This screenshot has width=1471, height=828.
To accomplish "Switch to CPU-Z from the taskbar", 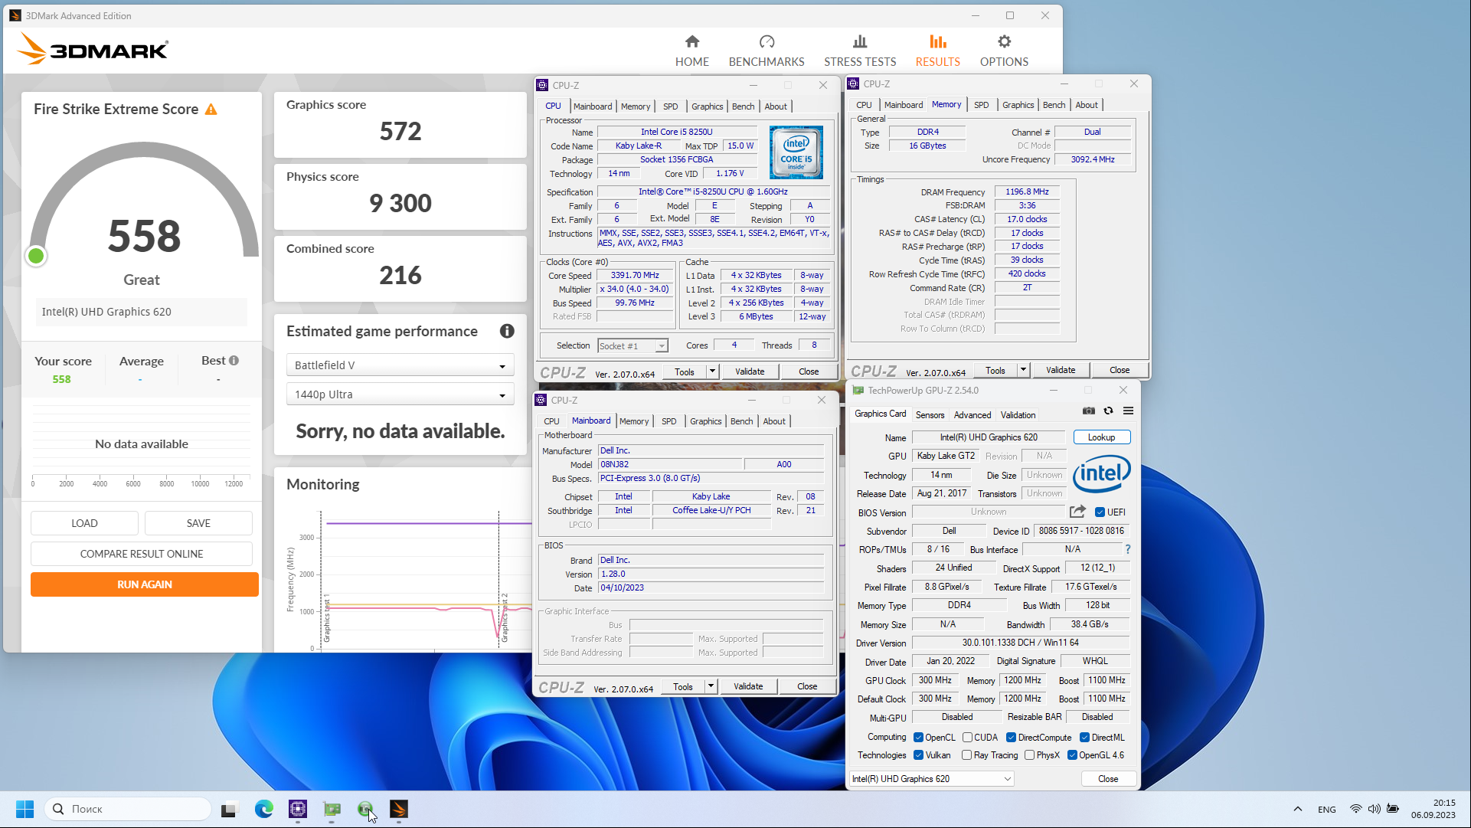I will coord(298,809).
